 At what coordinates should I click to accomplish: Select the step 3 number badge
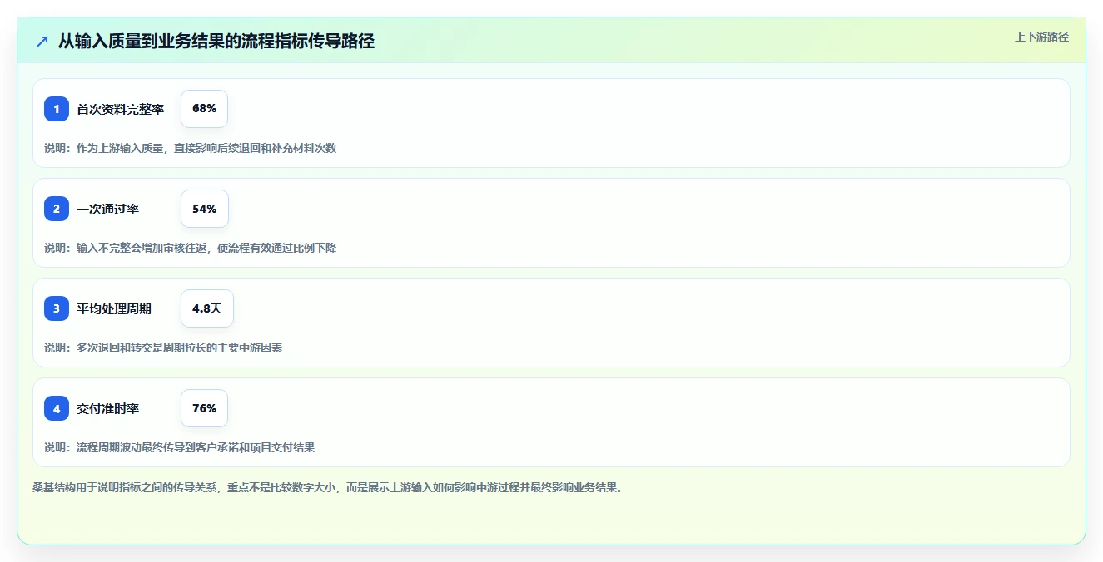point(57,308)
